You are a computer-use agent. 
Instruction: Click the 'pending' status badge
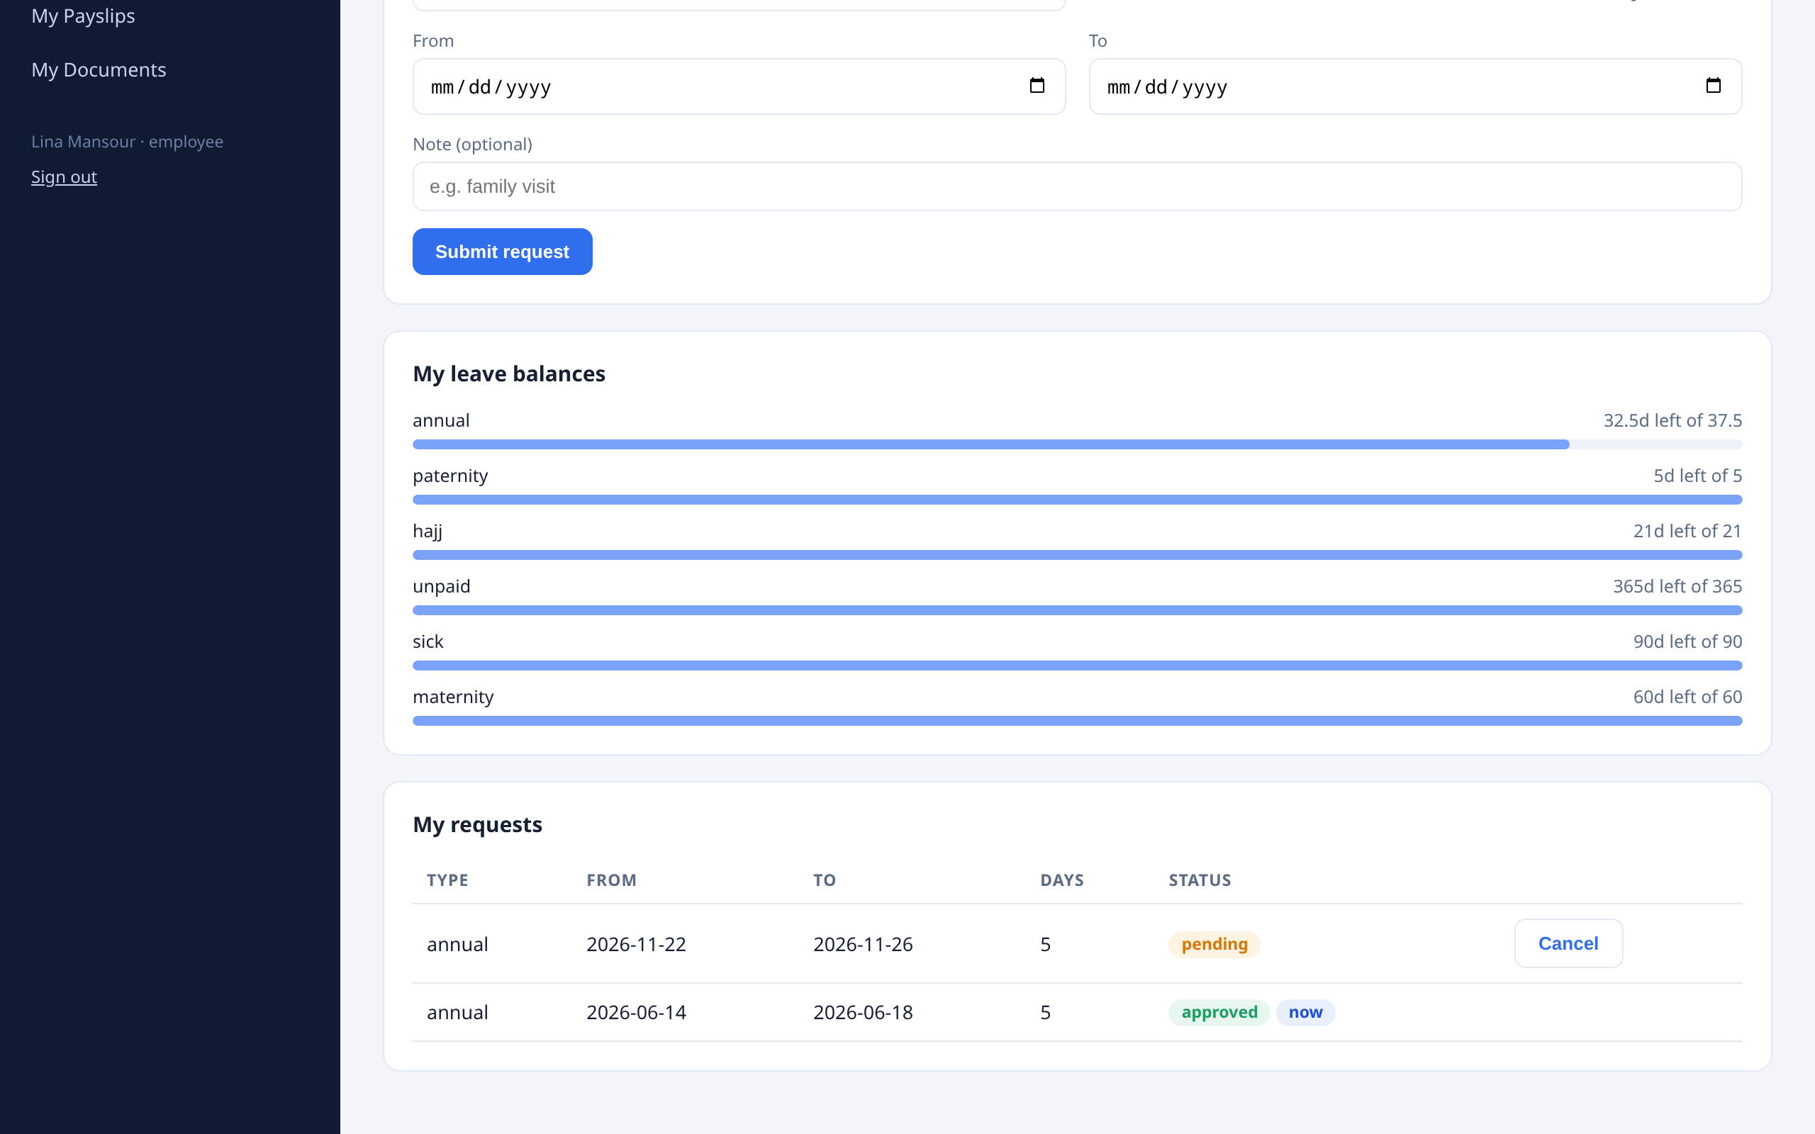click(x=1214, y=944)
